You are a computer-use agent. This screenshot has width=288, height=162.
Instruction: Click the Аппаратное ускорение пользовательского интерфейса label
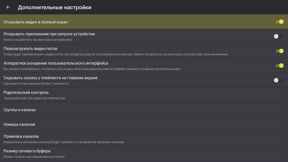[56, 63]
